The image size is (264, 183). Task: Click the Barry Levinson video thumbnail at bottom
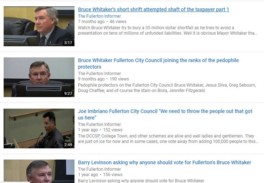point(39,171)
